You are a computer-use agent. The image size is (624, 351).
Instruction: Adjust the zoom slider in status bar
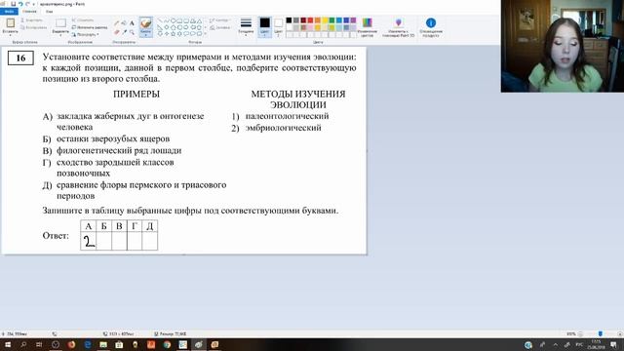601,333
